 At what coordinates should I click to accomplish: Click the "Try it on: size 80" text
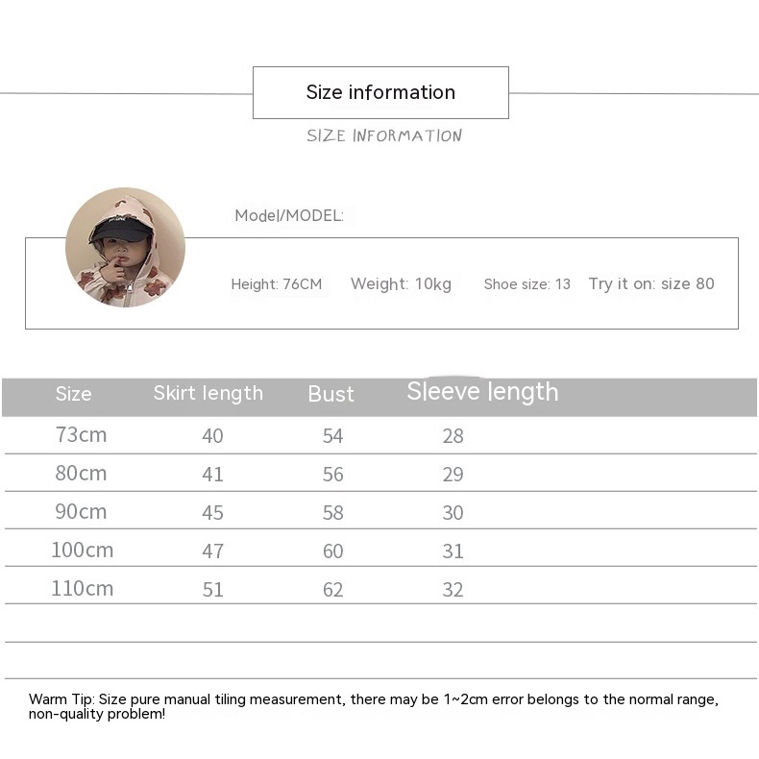point(651,283)
